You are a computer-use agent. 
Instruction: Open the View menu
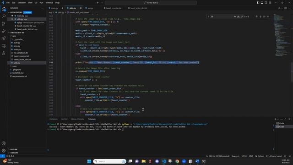point(30,3)
